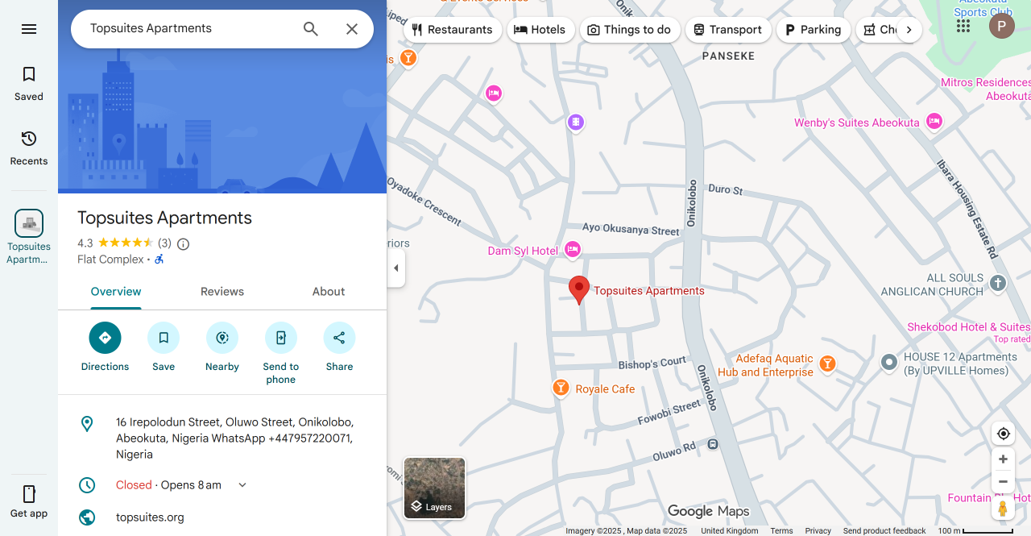Show more category chips arrow

[909, 30]
